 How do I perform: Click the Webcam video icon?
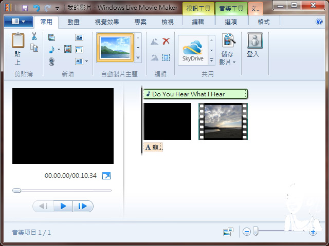point(51,61)
